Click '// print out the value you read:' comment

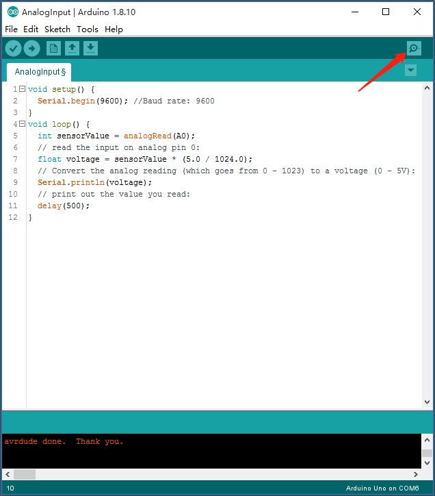(114, 195)
